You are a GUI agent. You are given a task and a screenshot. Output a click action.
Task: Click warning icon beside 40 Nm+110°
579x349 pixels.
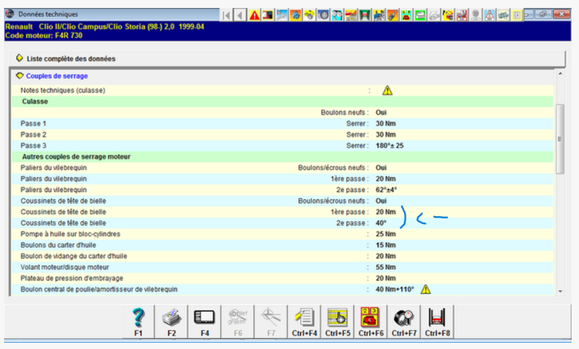[x=426, y=289]
